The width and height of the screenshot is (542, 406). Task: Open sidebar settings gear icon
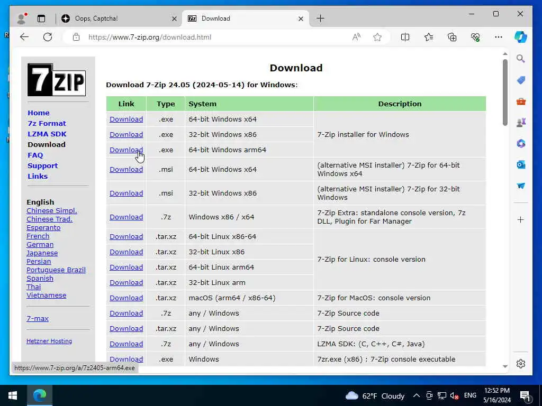pos(521,364)
